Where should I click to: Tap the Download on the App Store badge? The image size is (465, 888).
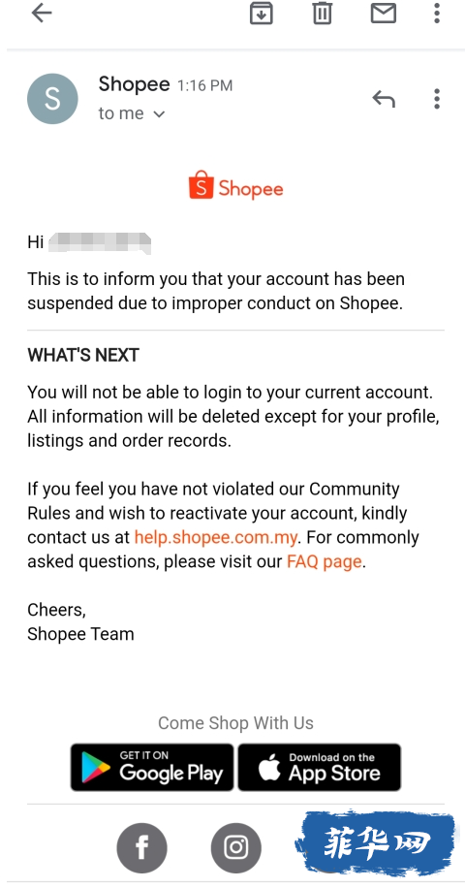(320, 768)
